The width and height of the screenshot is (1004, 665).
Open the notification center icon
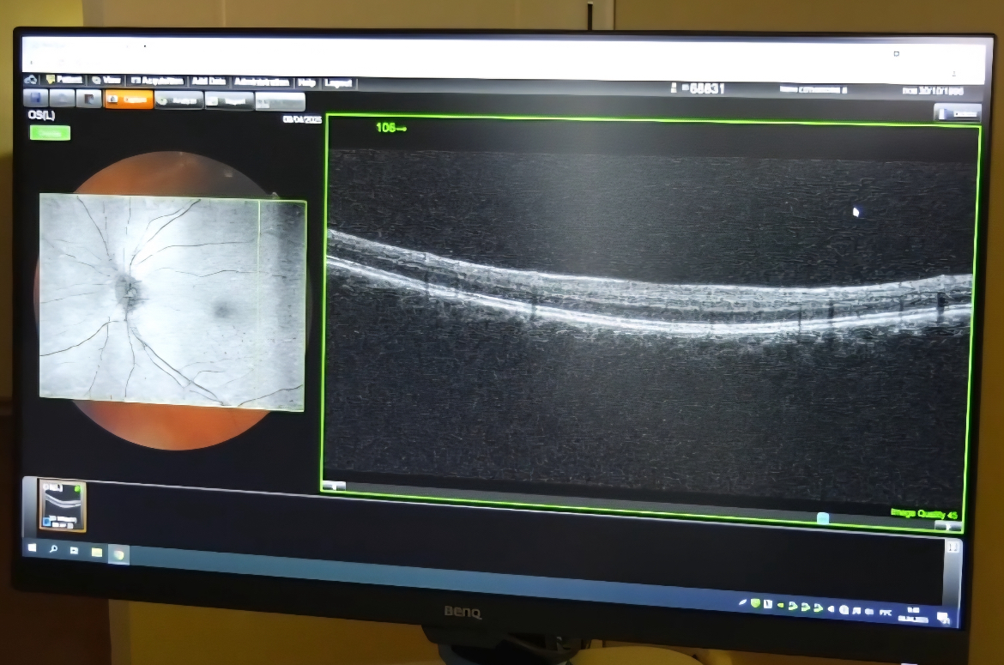point(943,619)
